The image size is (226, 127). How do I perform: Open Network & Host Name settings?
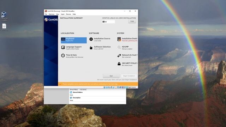pos(127,56)
